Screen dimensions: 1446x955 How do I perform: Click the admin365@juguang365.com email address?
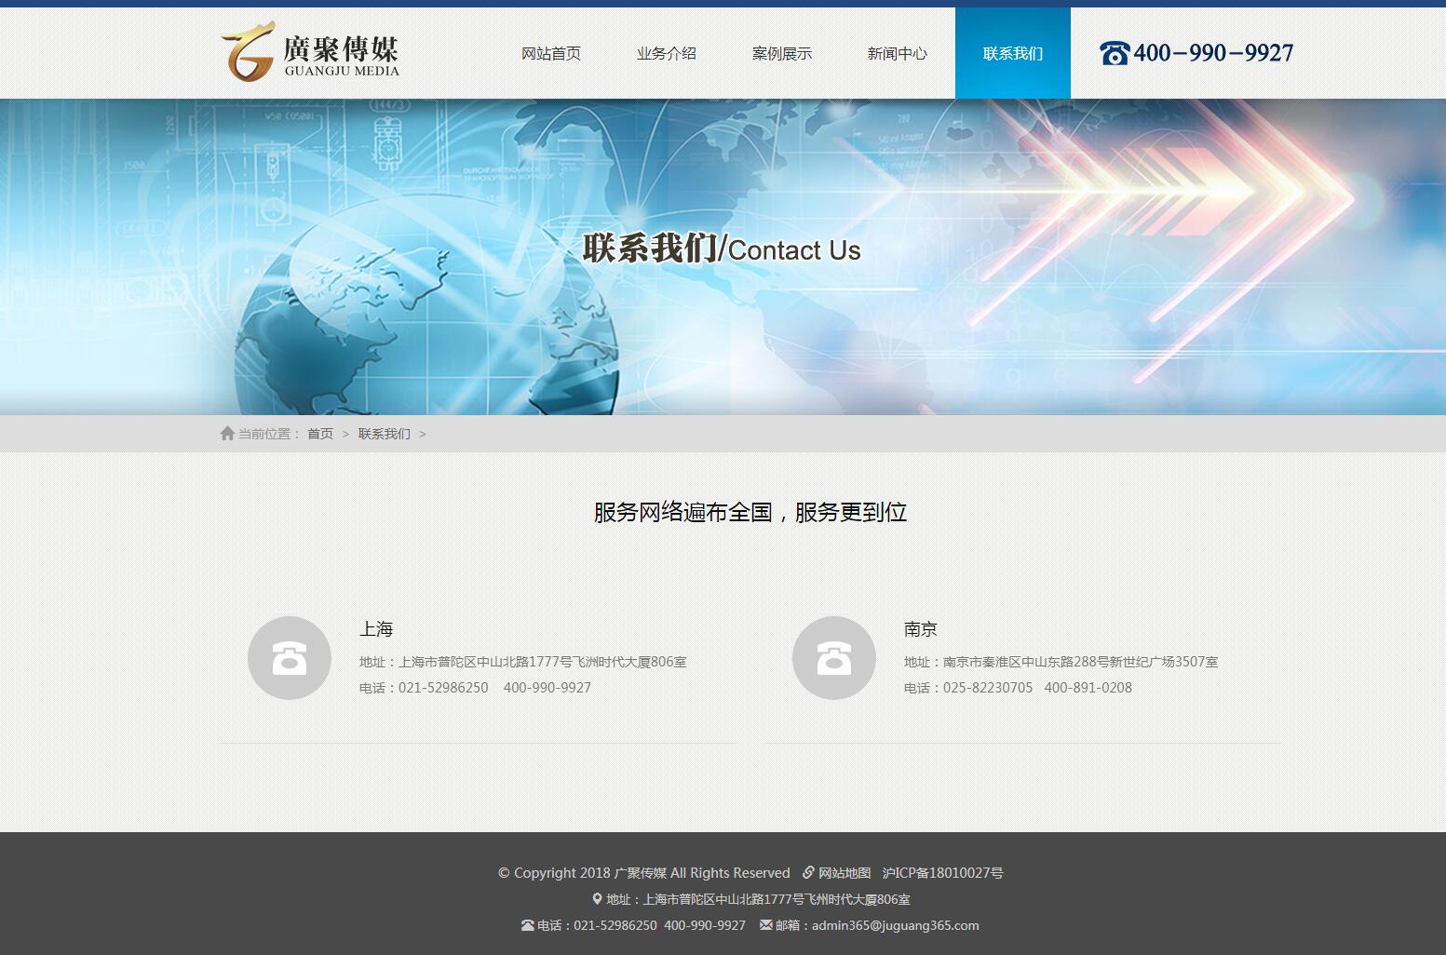[895, 925]
